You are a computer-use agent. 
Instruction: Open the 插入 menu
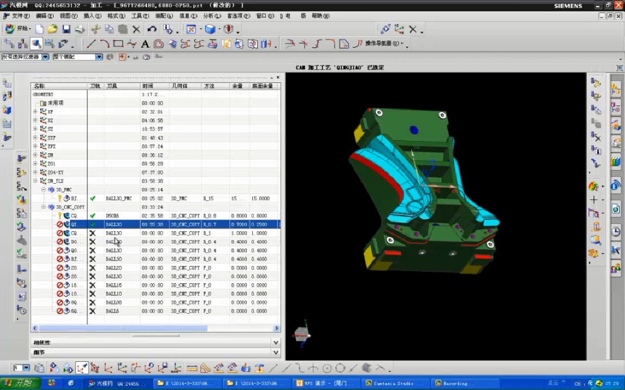coord(92,16)
